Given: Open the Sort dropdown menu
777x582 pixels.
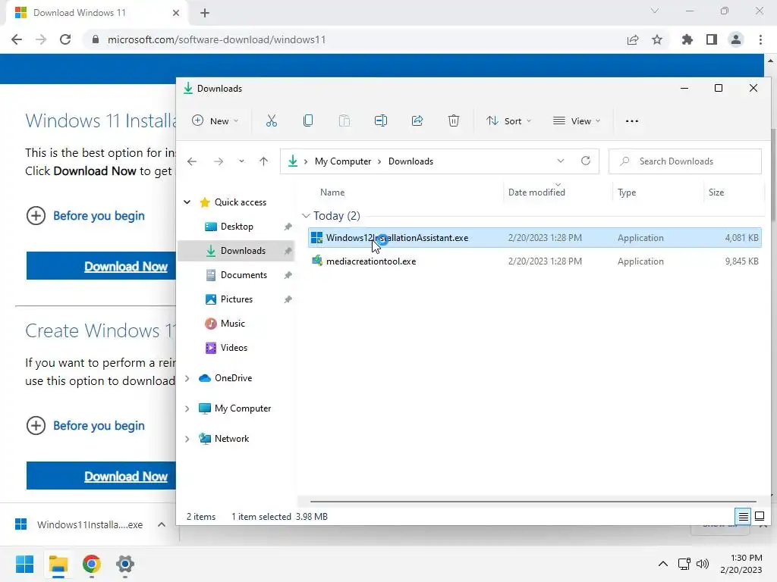Looking at the screenshot, I should tap(509, 120).
